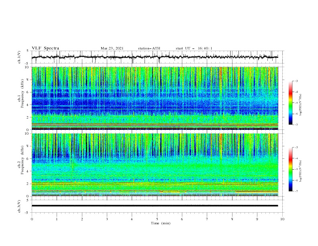Select the date "Mar.23, 2021" in the header
Screen dimensions: 318x246
112,48
